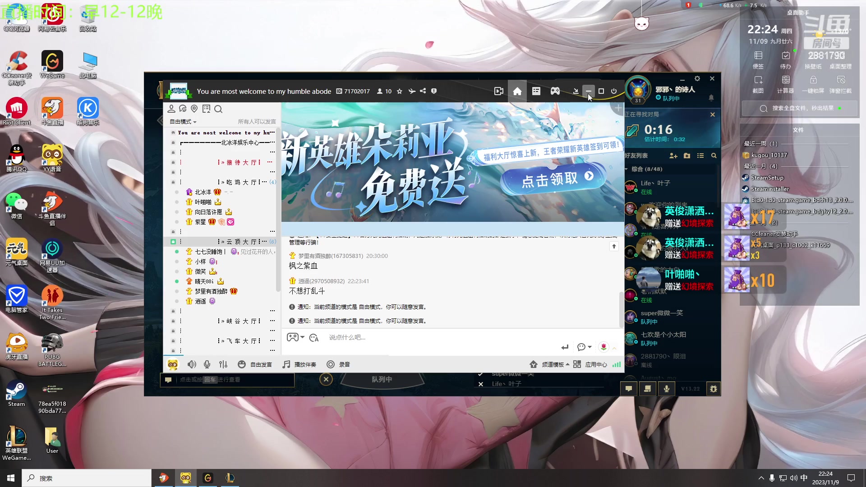Click the rose gift icon beside message box
The image size is (866, 487).
[x=603, y=347]
